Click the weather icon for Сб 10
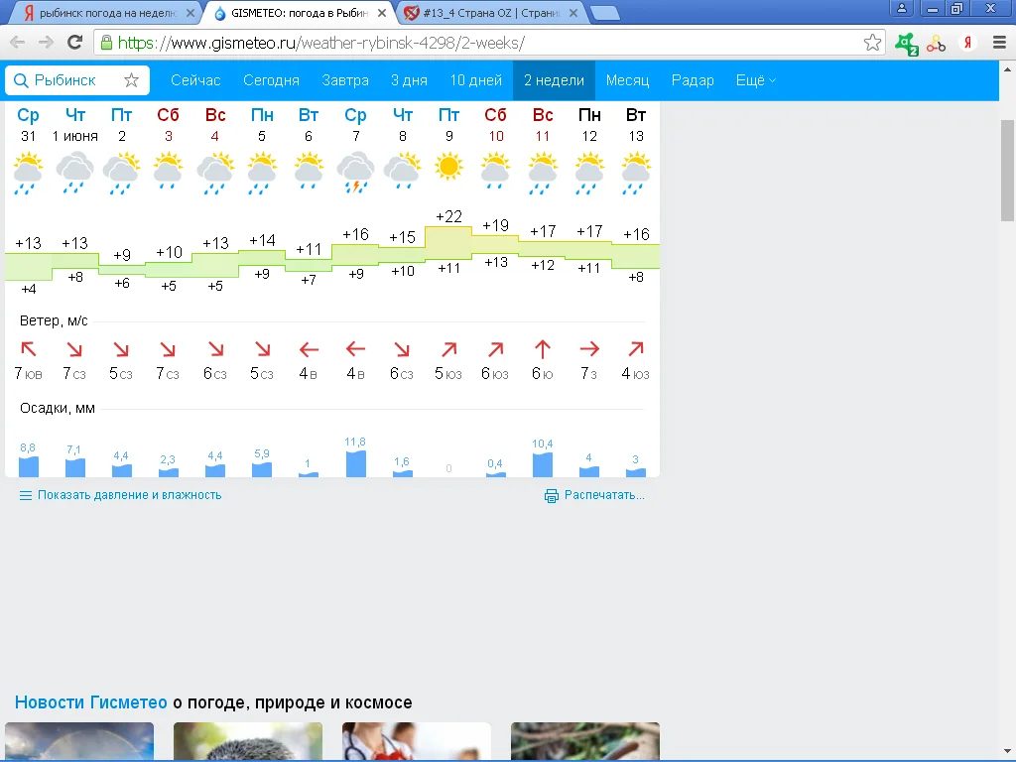The width and height of the screenshot is (1016, 762). [496, 171]
